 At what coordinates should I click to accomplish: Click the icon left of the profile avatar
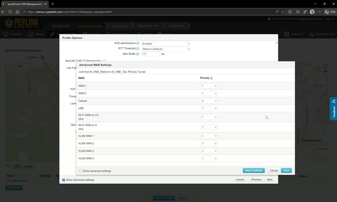point(305,12)
